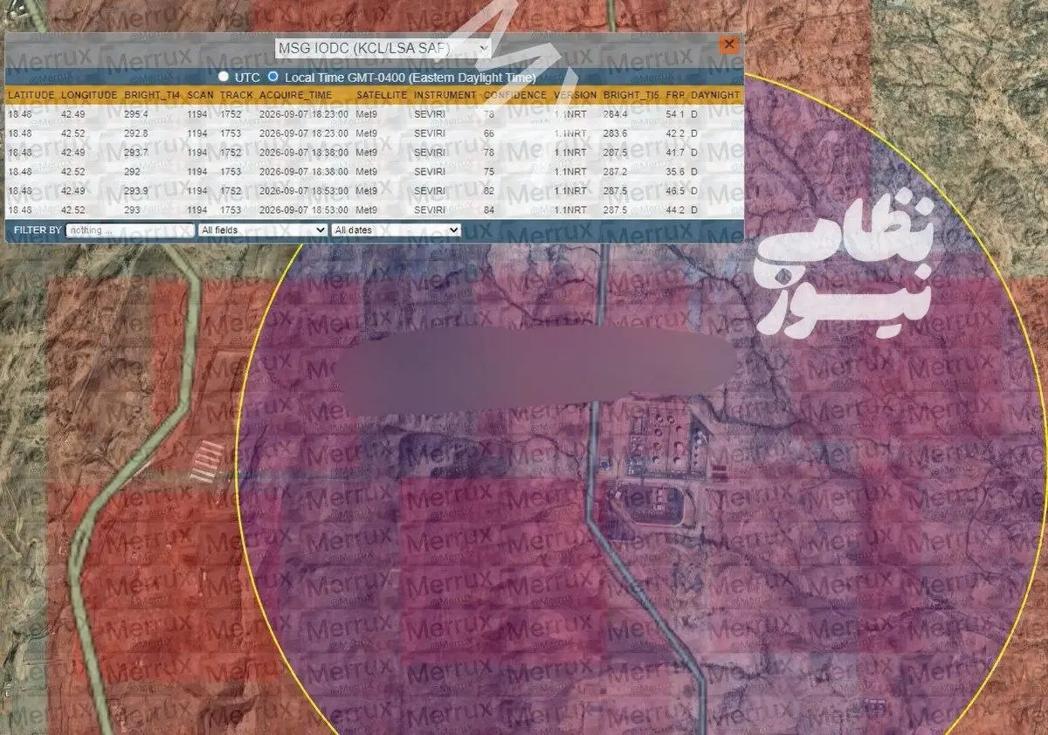The width and height of the screenshot is (1048, 735).
Task: Click the BRIGHT_TI4 value 295.4
Action: (x=136, y=114)
